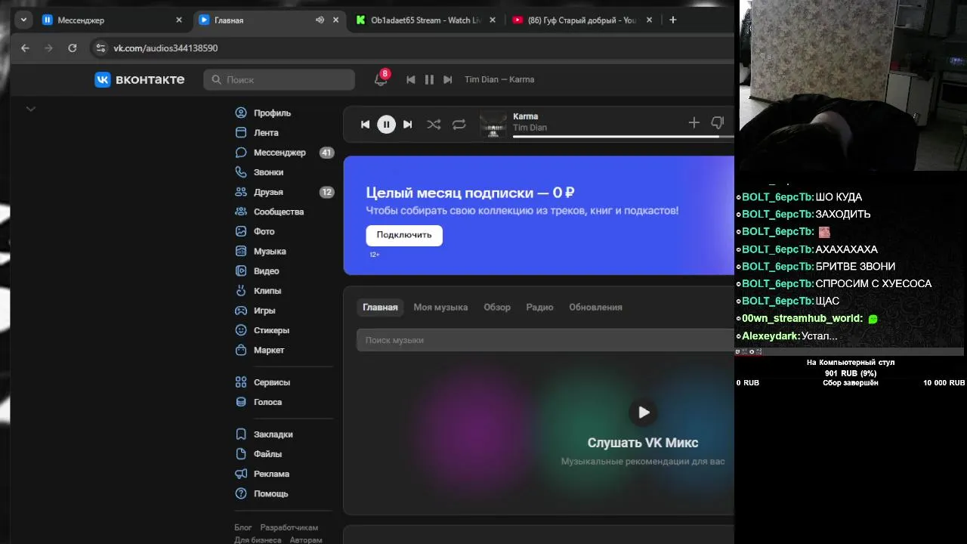Toggle repeat in the audio player

459,125
